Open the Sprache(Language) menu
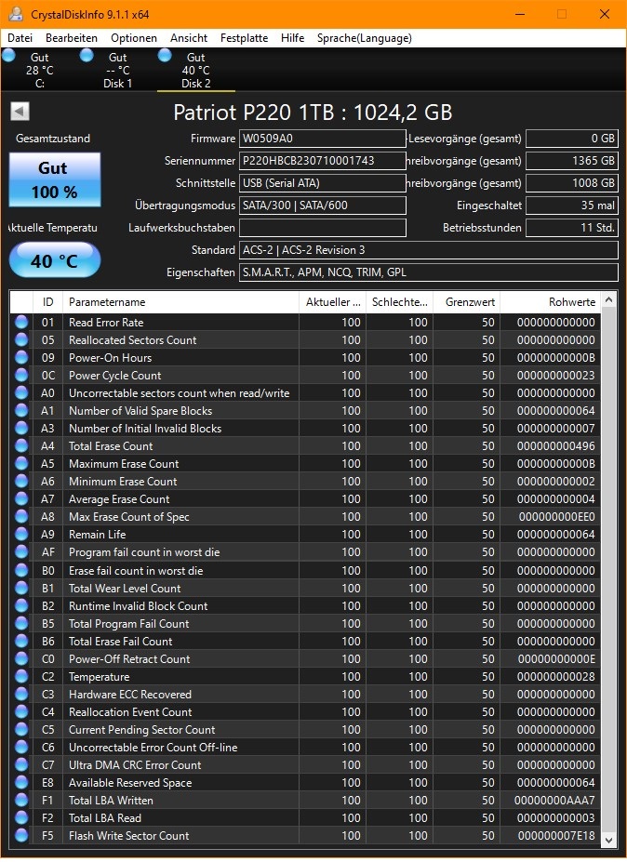The height and width of the screenshot is (862, 627). [x=364, y=38]
